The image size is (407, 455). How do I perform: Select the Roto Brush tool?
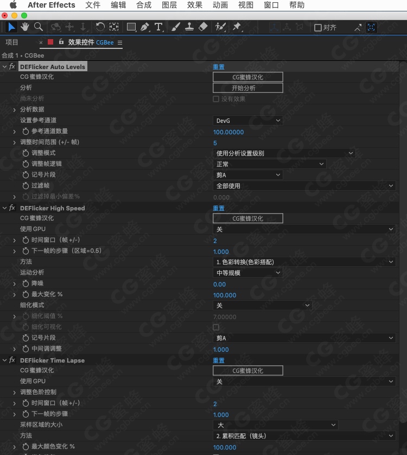click(x=220, y=27)
